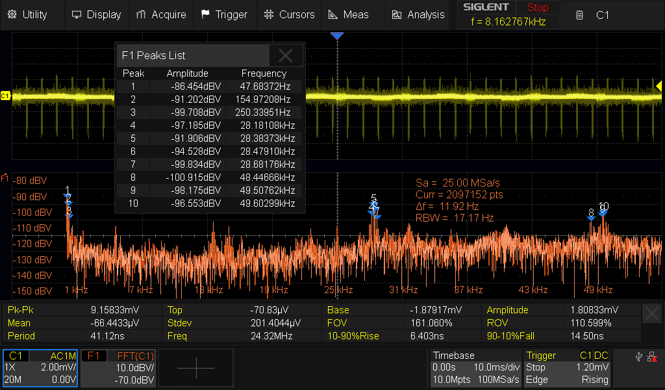Close the measurements statistics panel
The width and height of the screenshot is (665, 390).
[652, 314]
